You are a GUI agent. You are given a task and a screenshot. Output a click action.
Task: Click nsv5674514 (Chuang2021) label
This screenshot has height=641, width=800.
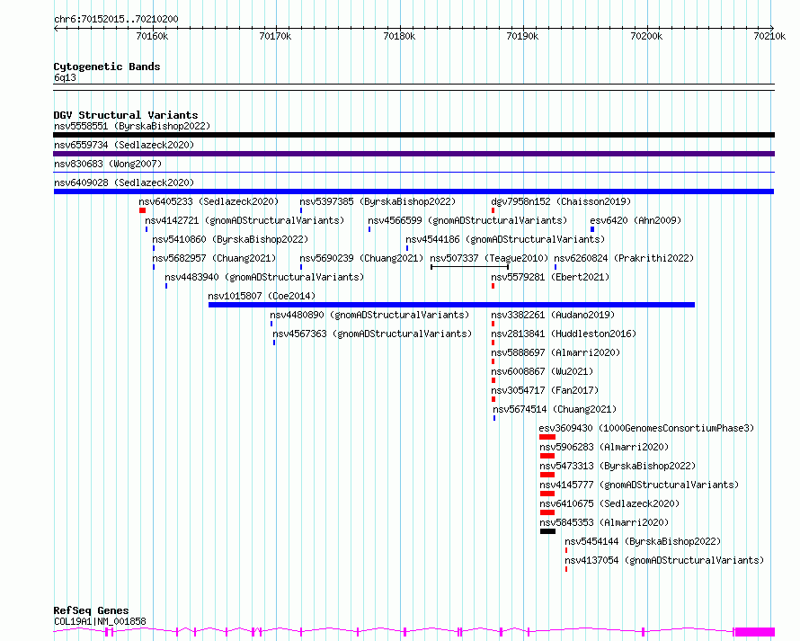(x=555, y=409)
